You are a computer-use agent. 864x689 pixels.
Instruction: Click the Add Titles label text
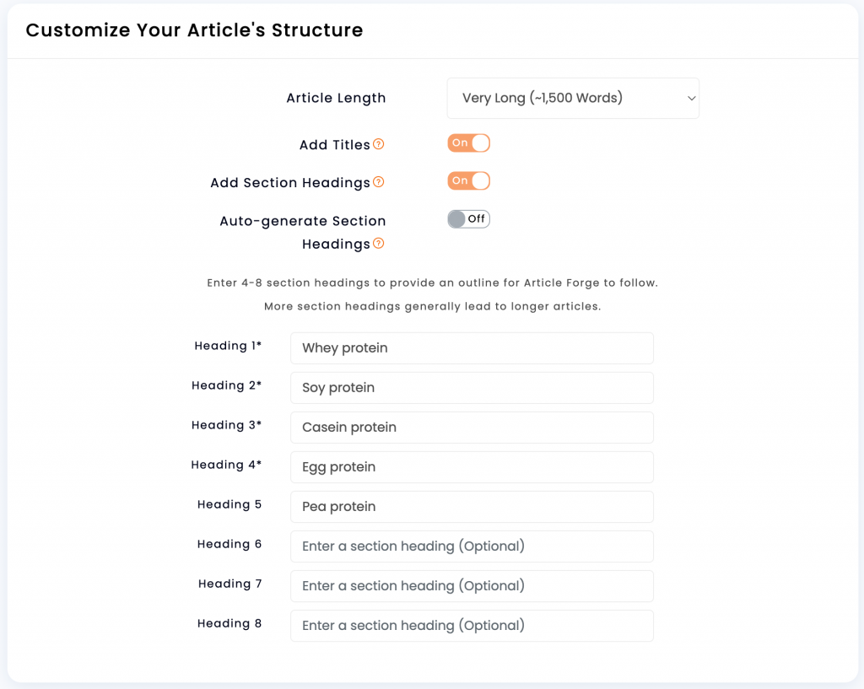pos(334,145)
